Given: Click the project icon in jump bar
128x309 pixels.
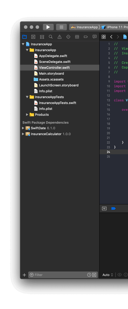Looking at the screenshot, I should point(125,37).
